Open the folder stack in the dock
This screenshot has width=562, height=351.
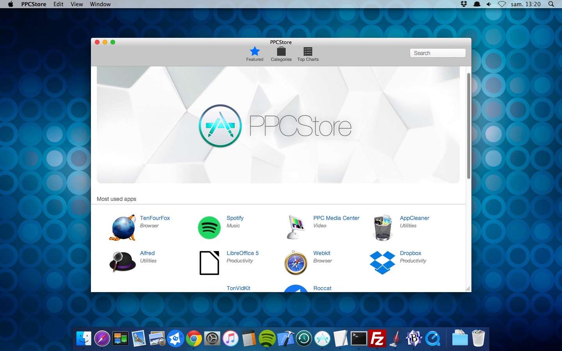(x=460, y=338)
